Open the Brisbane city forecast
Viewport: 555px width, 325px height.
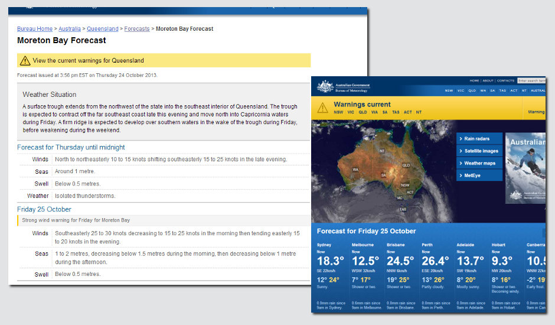tap(396, 245)
